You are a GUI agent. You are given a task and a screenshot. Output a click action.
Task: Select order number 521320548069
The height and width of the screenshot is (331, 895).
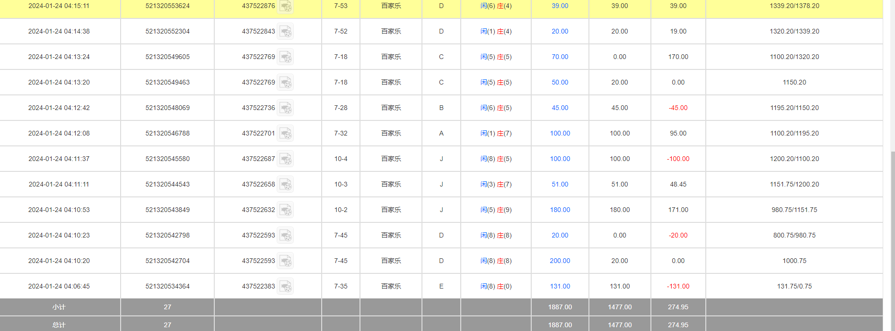pos(167,108)
